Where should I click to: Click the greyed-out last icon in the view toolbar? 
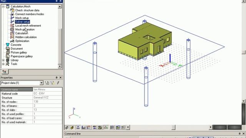tap(123, 128)
